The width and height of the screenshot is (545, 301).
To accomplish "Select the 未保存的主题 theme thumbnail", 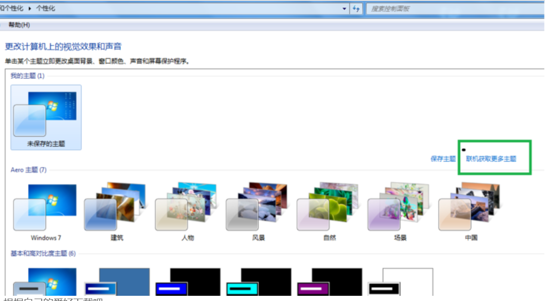I will coord(46,117).
